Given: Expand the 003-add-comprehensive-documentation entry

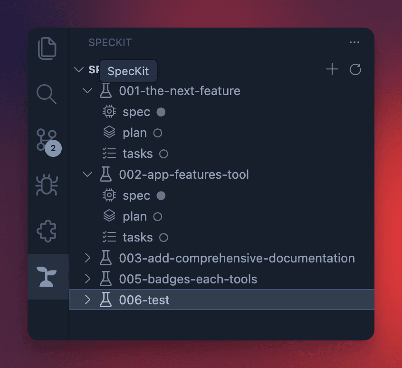Looking at the screenshot, I should click(87, 258).
